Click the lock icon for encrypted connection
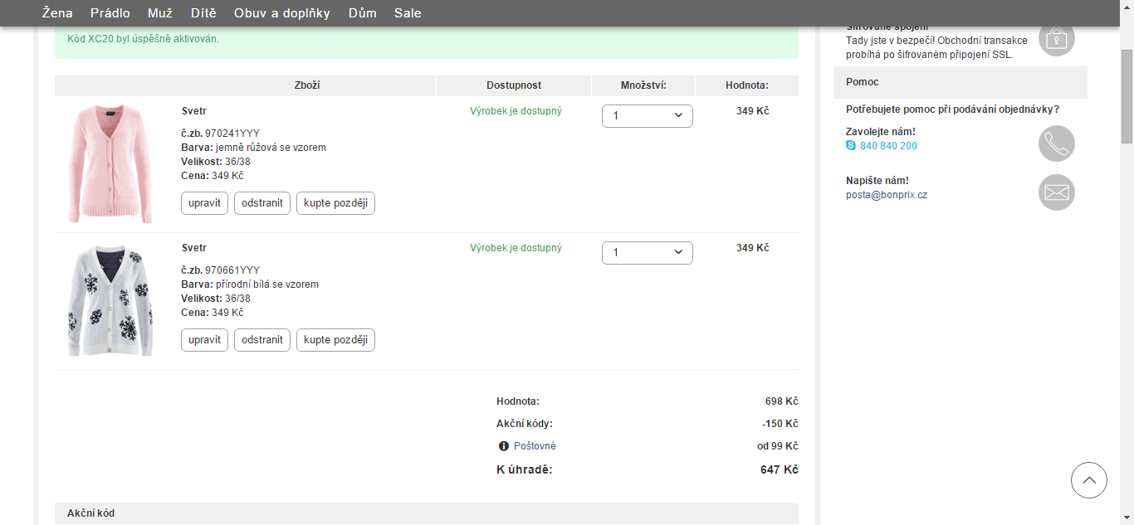The image size is (1134, 525). point(1057,39)
